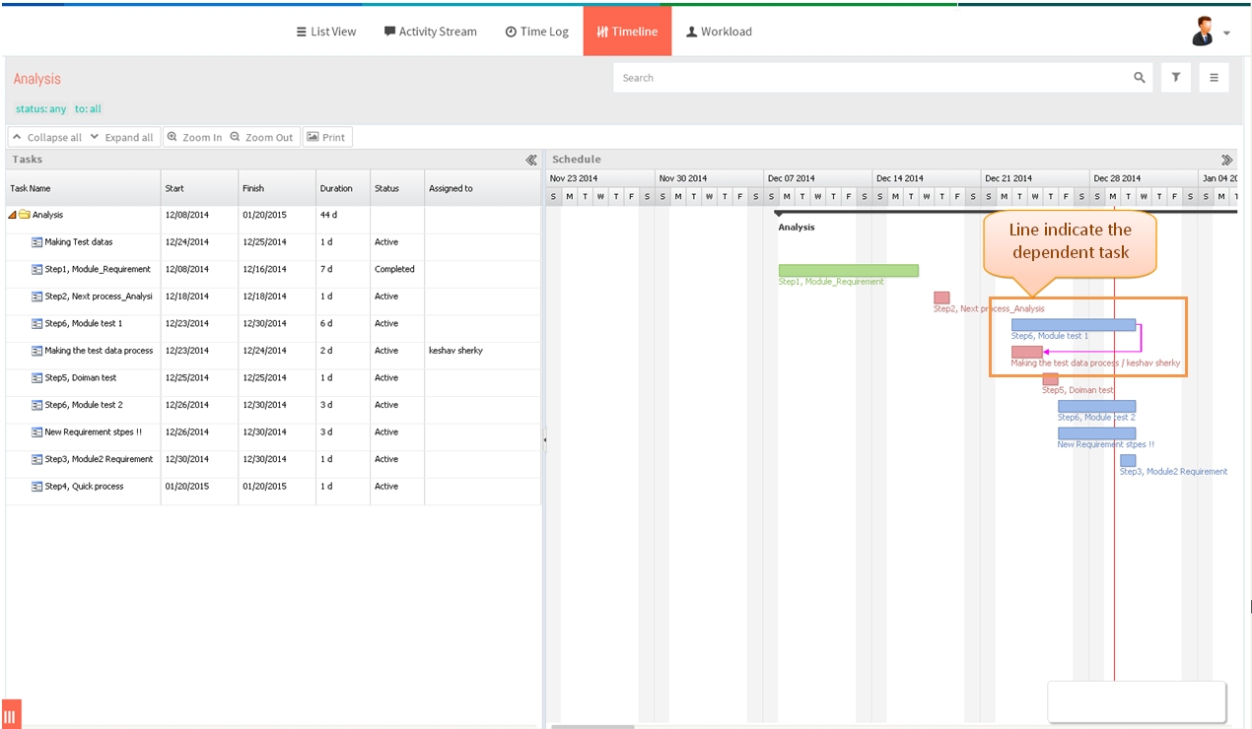
Task: Click the Dec 07 2014 week header
Action: point(818,178)
